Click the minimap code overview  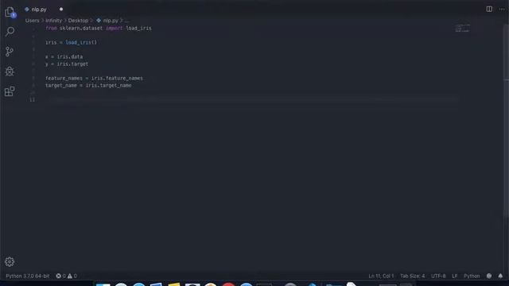[x=462, y=29]
